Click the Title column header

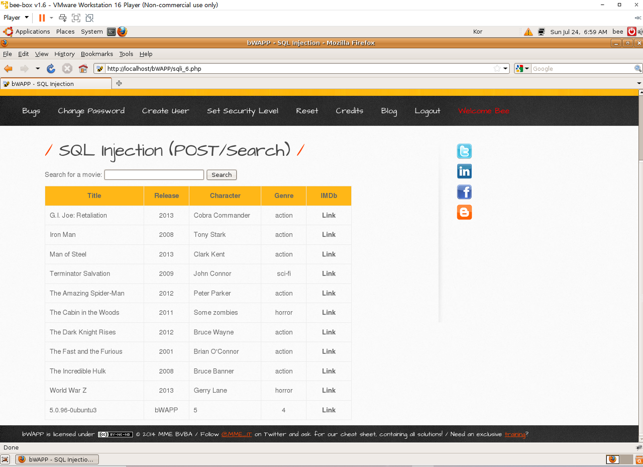click(x=94, y=196)
